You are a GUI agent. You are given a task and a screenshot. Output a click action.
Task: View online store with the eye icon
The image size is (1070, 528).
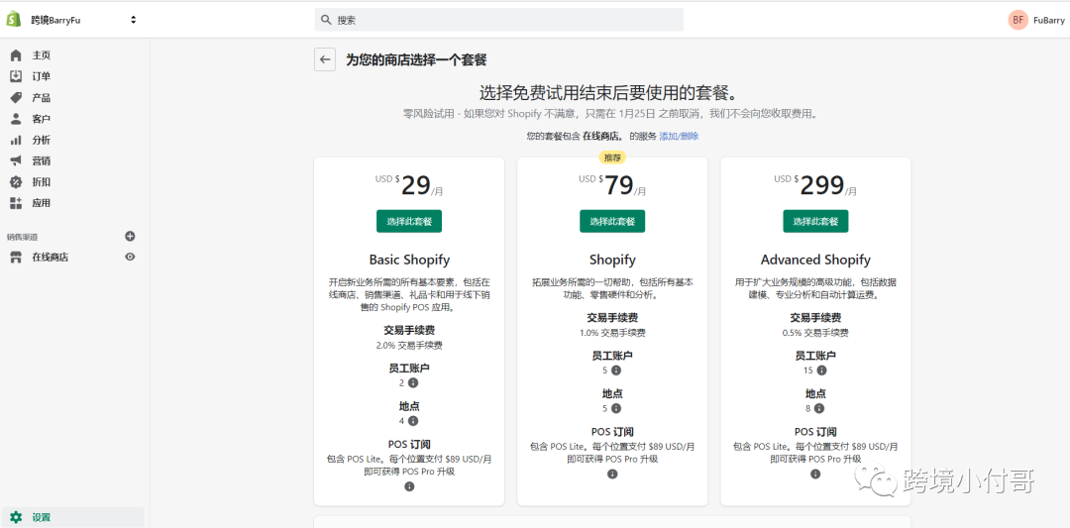[x=131, y=257]
